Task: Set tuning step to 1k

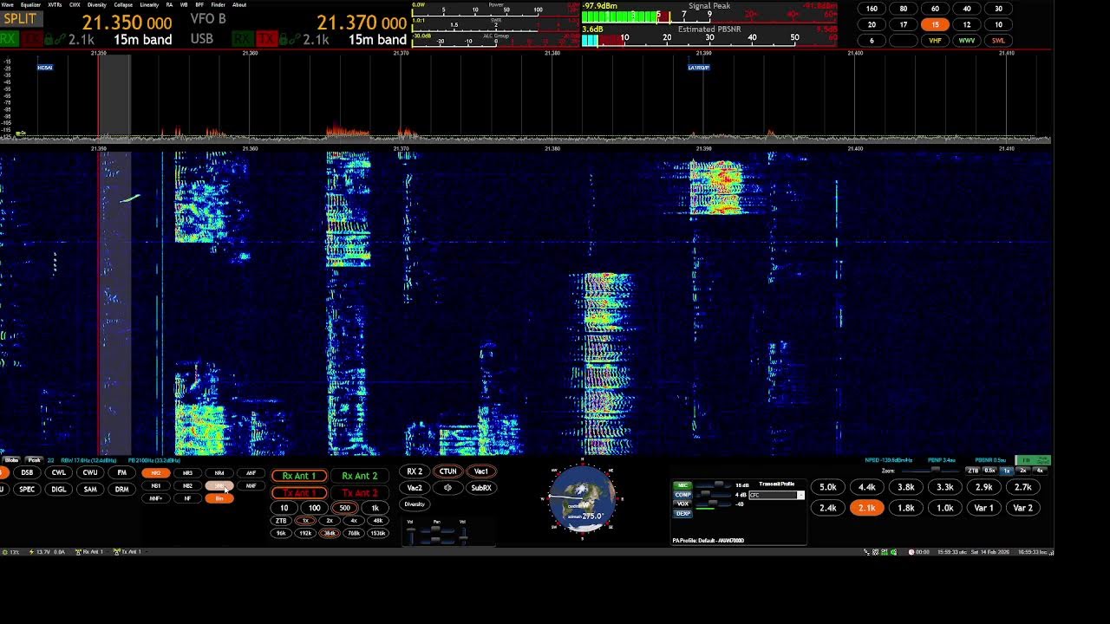Action: [x=375, y=508]
